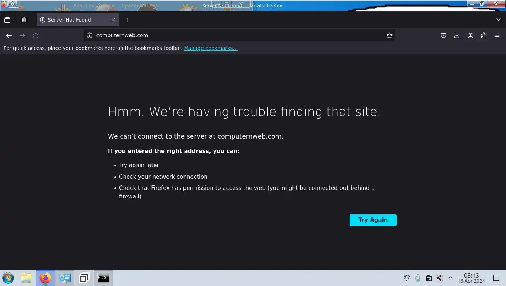Open notifications bell in system tray
Image resolution: width=506 pixels, height=286 pixels.
coord(407,278)
